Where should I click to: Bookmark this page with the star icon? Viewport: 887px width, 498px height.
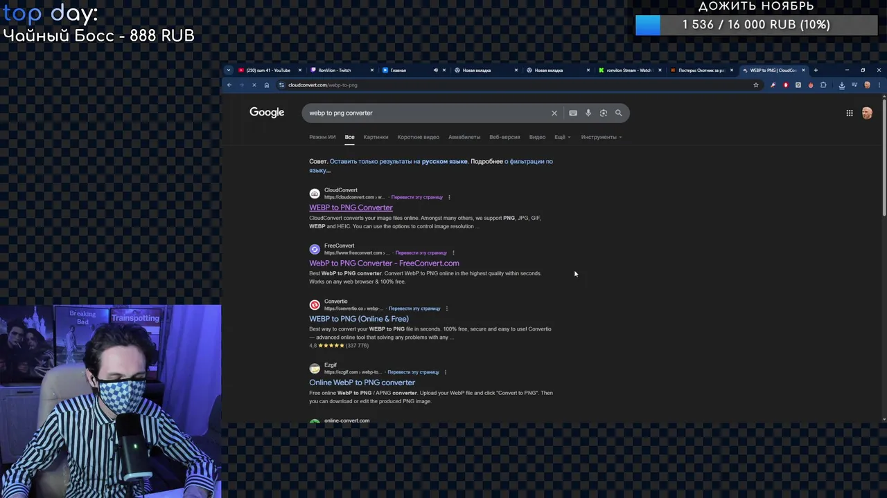[755, 85]
